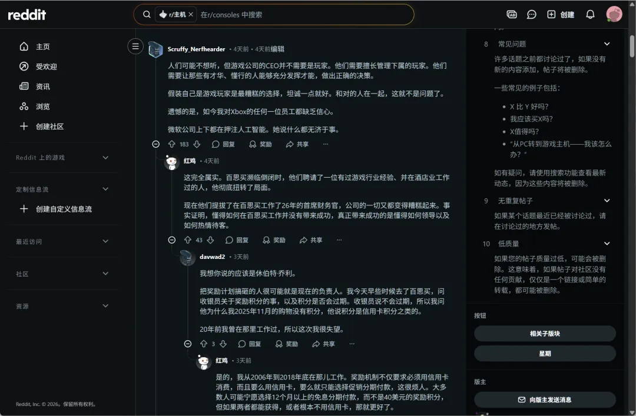Viewport: 636px width, 416px height.
Task: Give award to the 43-point comment
Action: (x=274, y=240)
